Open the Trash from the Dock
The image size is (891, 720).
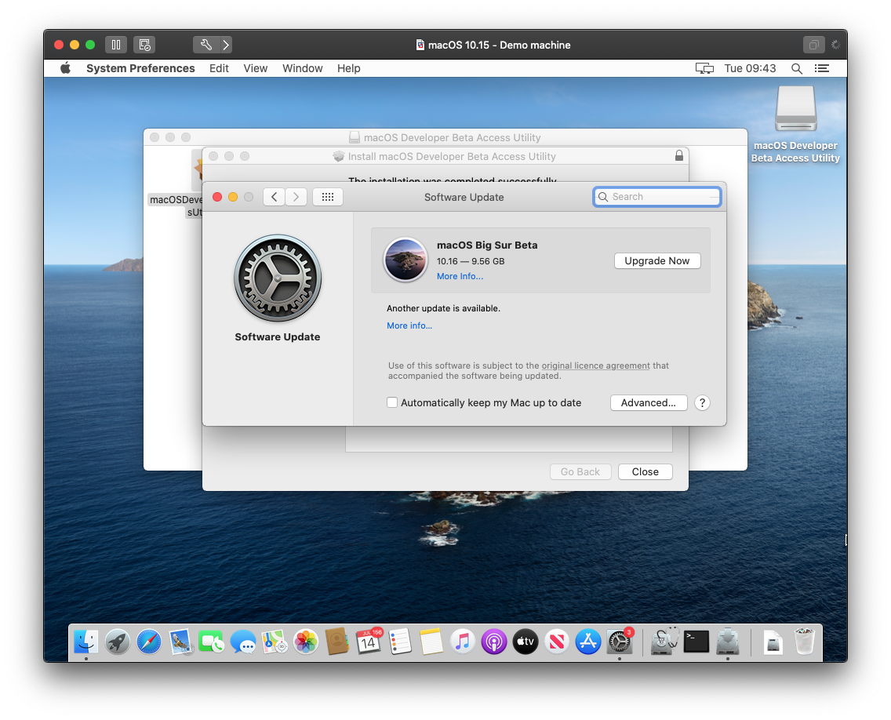click(x=804, y=642)
